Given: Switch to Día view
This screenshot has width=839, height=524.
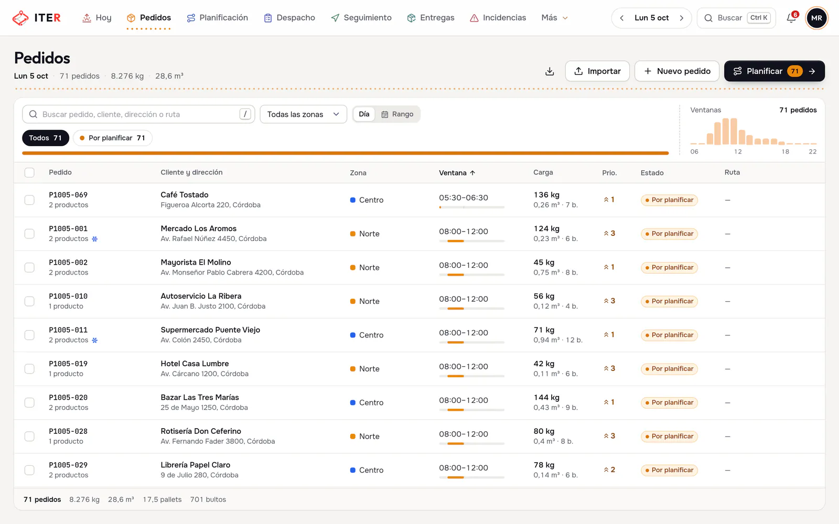Looking at the screenshot, I should [364, 114].
